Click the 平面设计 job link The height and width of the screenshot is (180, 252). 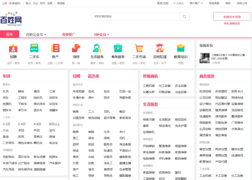coord(125,150)
